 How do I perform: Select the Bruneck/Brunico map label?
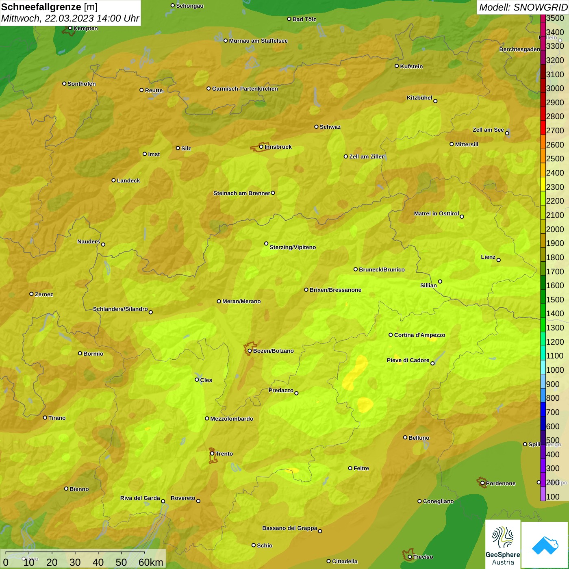tap(382, 269)
